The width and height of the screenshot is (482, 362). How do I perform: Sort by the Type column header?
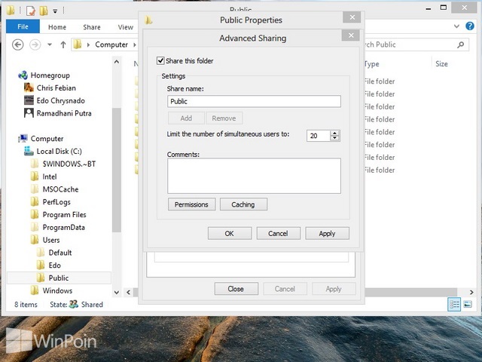[371, 64]
